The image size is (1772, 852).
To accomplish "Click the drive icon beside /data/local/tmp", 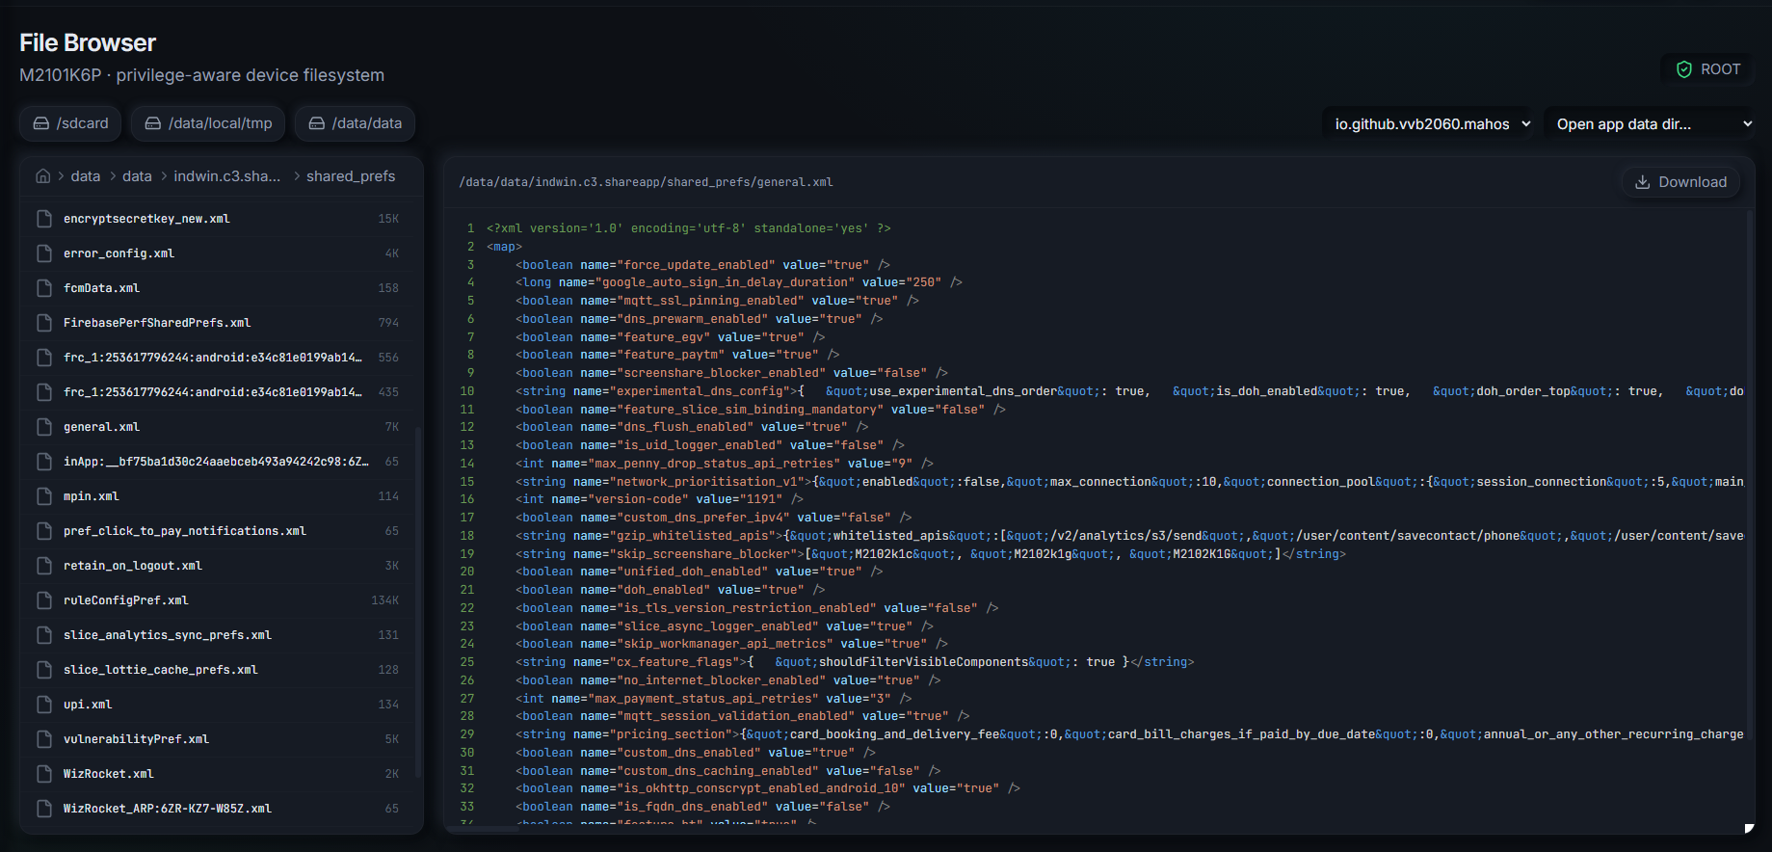I will pyautogui.click(x=153, y=123).
